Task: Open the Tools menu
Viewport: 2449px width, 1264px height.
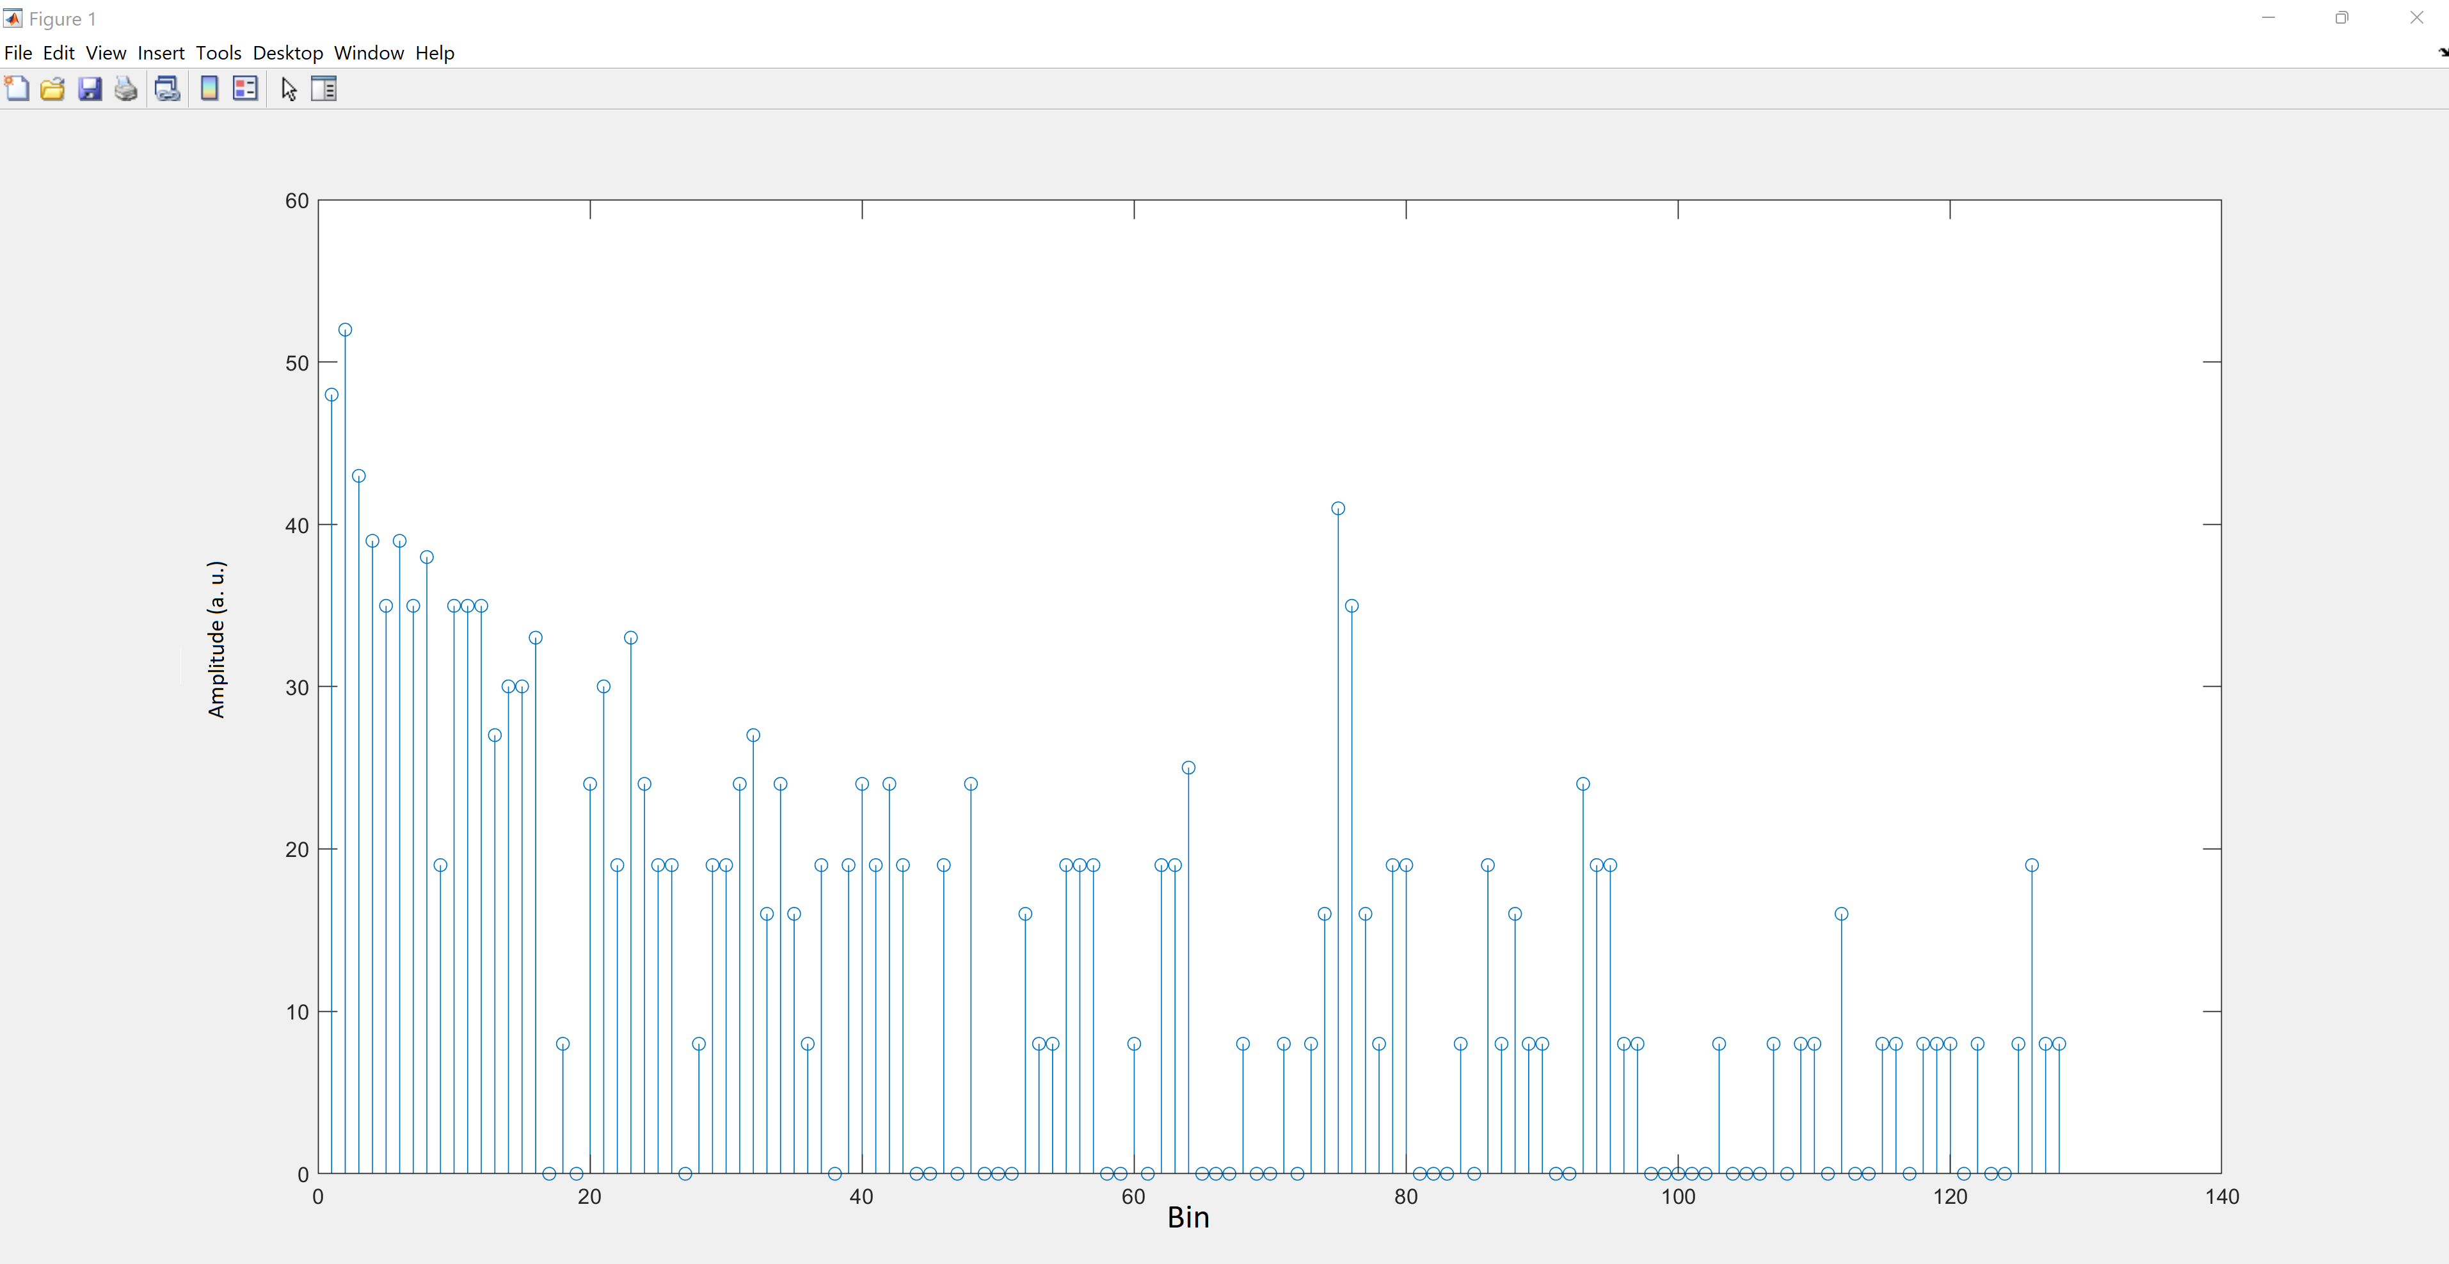Action: 219,53
